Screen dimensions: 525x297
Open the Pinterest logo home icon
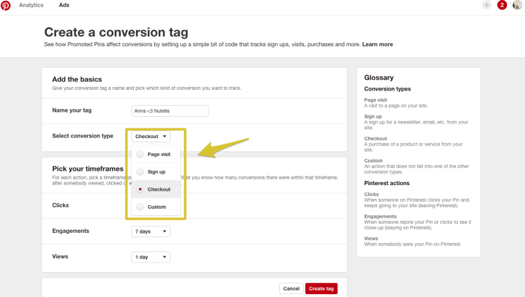[x=6, y=6]
